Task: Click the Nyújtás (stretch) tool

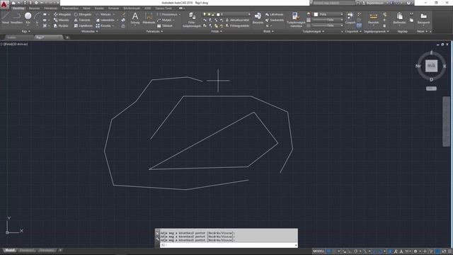Action: pyautogui.click(x=61, y=25)
